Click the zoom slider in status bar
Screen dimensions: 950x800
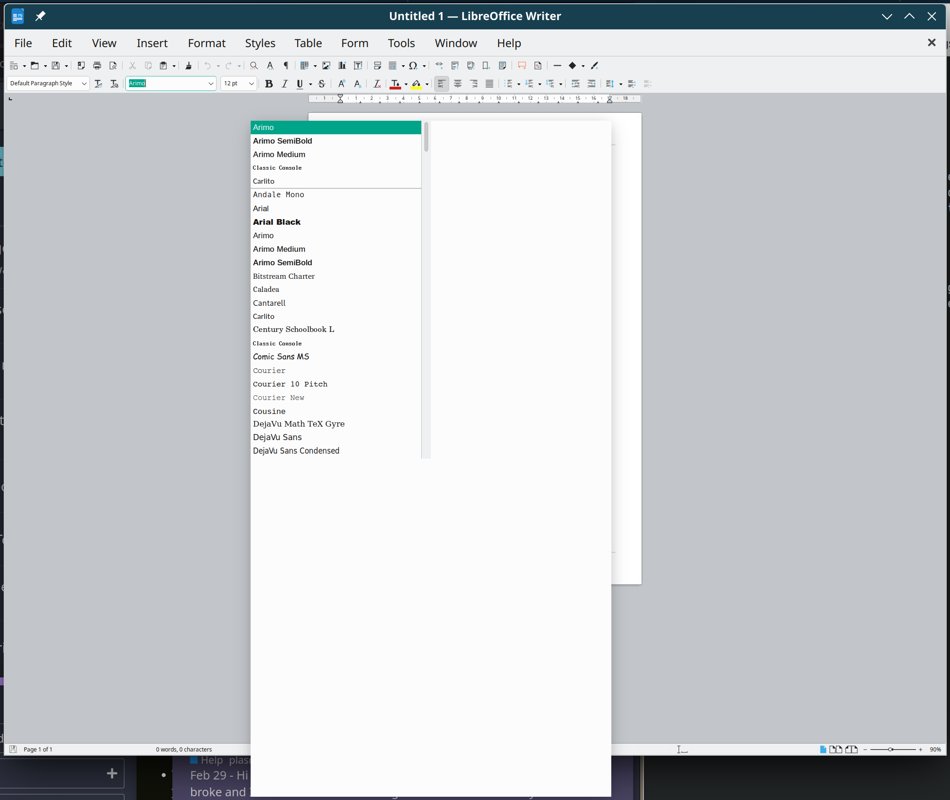point(893,750)
